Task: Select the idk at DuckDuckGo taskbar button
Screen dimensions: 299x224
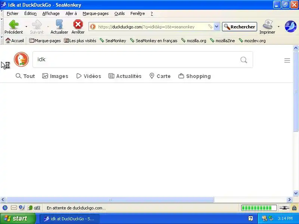Action: point(70,219)
